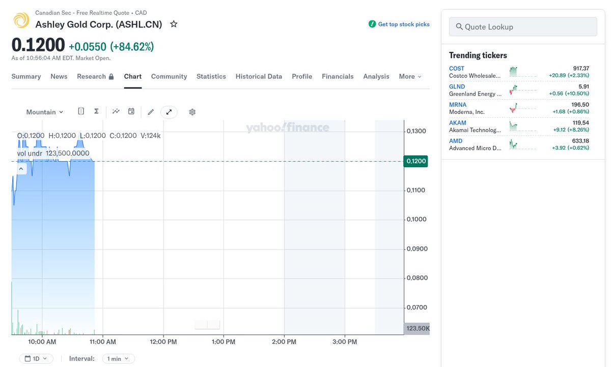611x367 pixels.
Task: Open the indicators line-chart icon
Action: click(x=116, y=111)
